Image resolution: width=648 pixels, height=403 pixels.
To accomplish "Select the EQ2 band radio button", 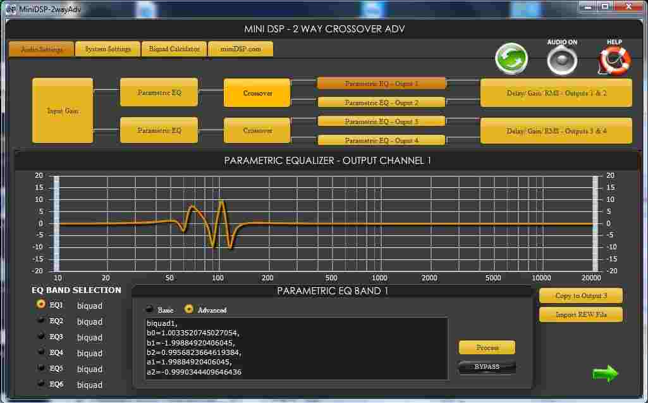I will [x=41, y=320].
